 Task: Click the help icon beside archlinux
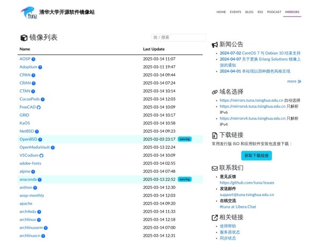coord(39,220)
